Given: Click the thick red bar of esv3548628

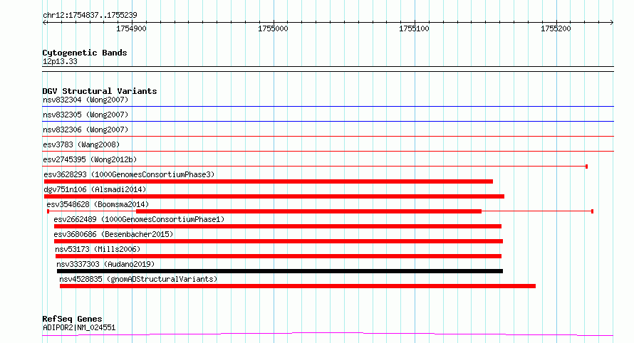Looking at the screenshot, I should pyautogui.click(x=309, y=211).
